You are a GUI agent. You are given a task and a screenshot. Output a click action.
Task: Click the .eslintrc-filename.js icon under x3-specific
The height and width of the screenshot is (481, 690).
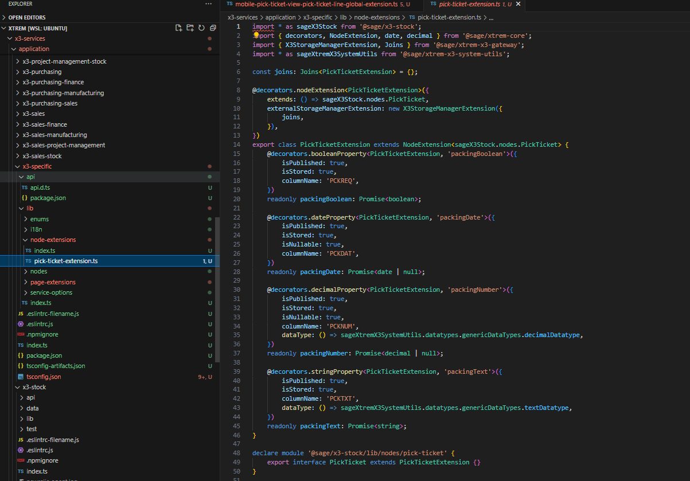pyautogui.click(x=21, y=314)
